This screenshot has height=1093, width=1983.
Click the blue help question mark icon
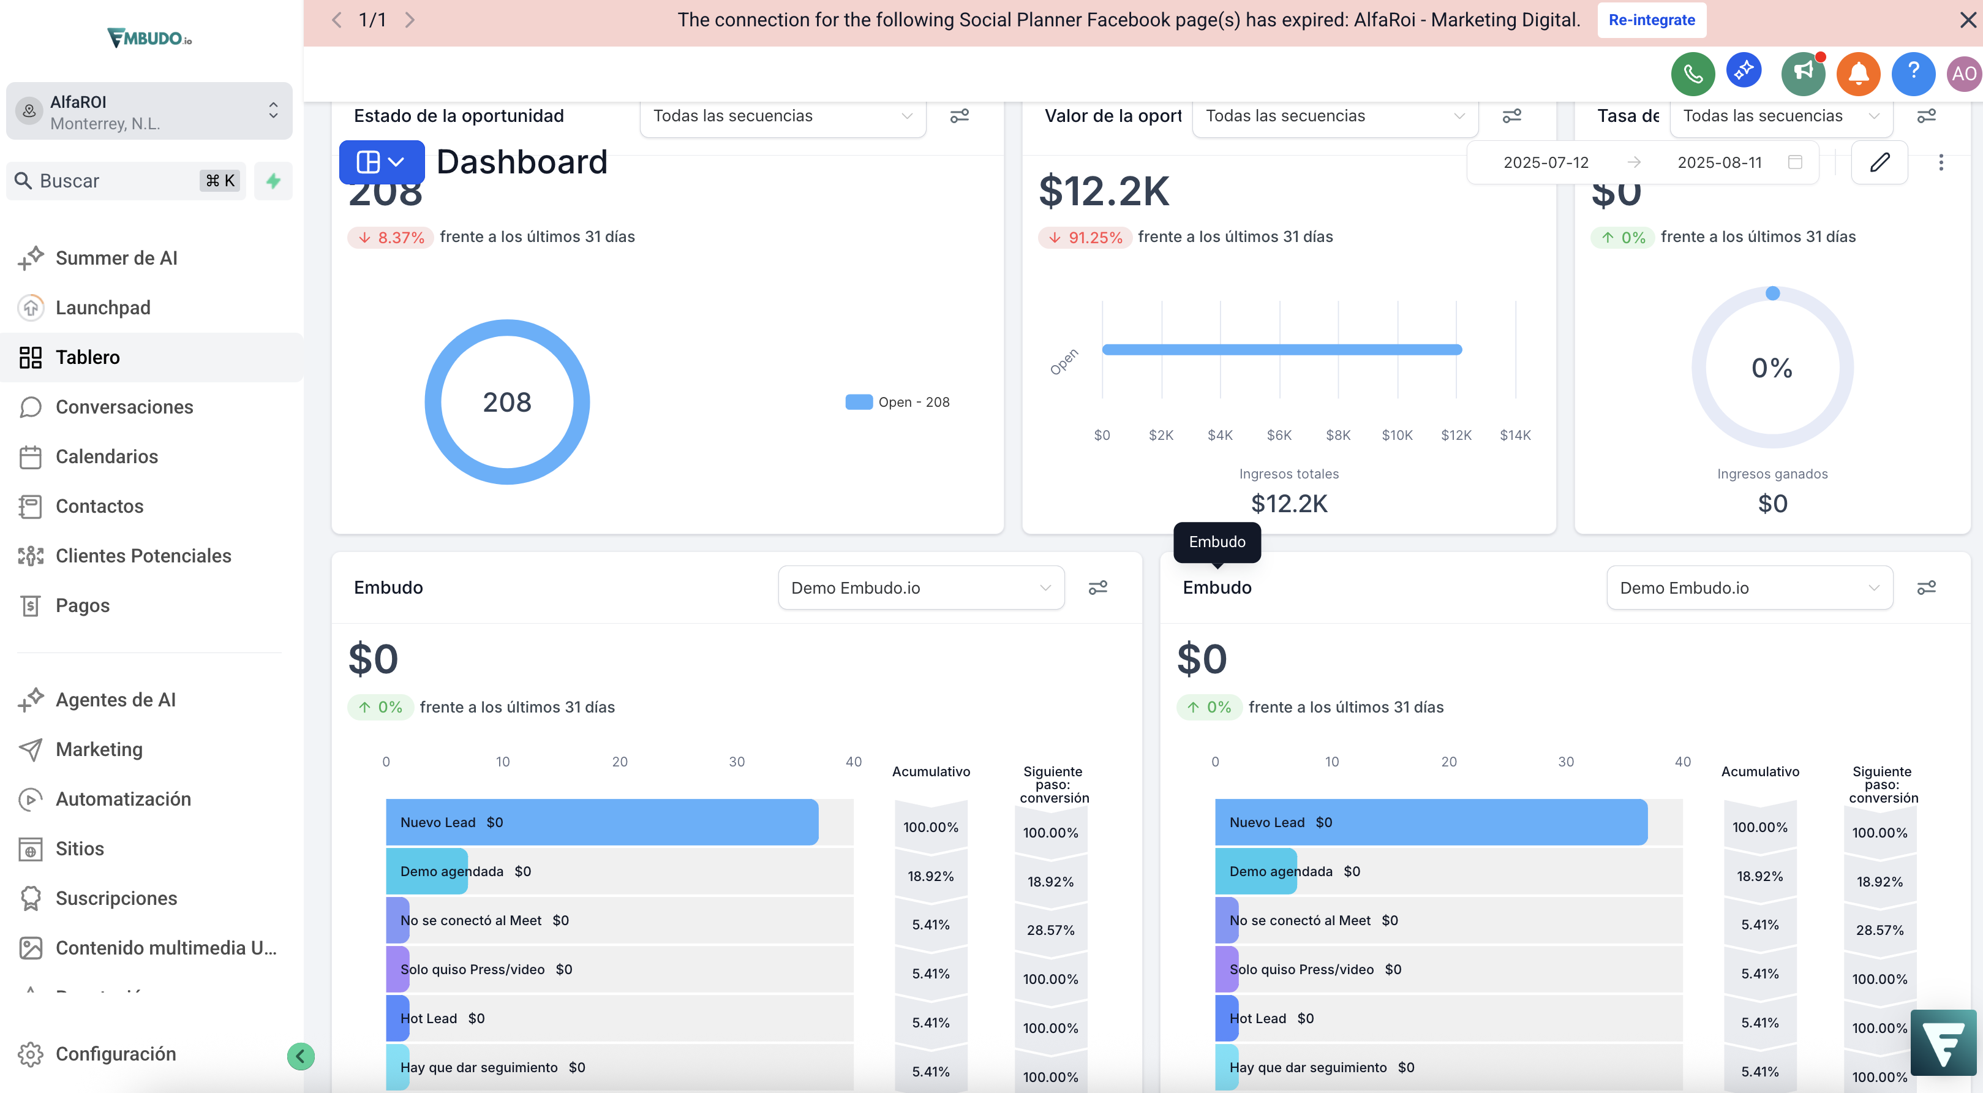[1913, 74]
